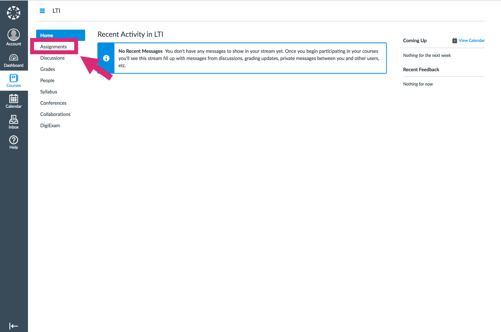Toggle the course navigation hamburger menu
The image size is (501, 332).
[42, 11]
